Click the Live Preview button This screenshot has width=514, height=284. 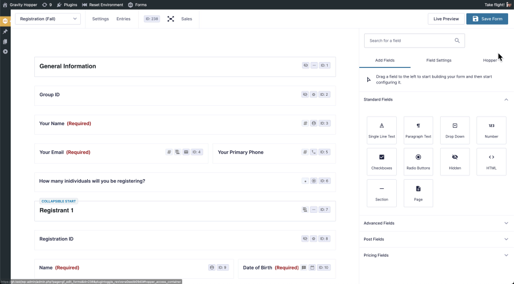446,19
